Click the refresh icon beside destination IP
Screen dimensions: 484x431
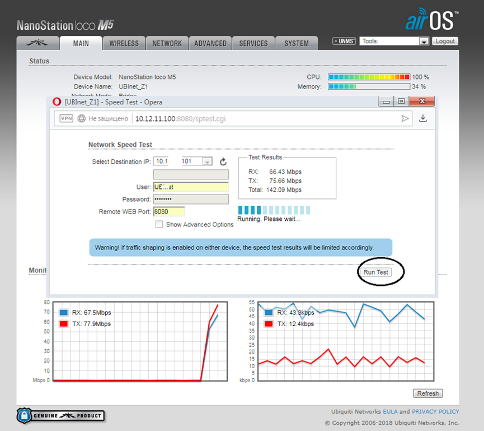pyautogui.click(x=223, y=161)
